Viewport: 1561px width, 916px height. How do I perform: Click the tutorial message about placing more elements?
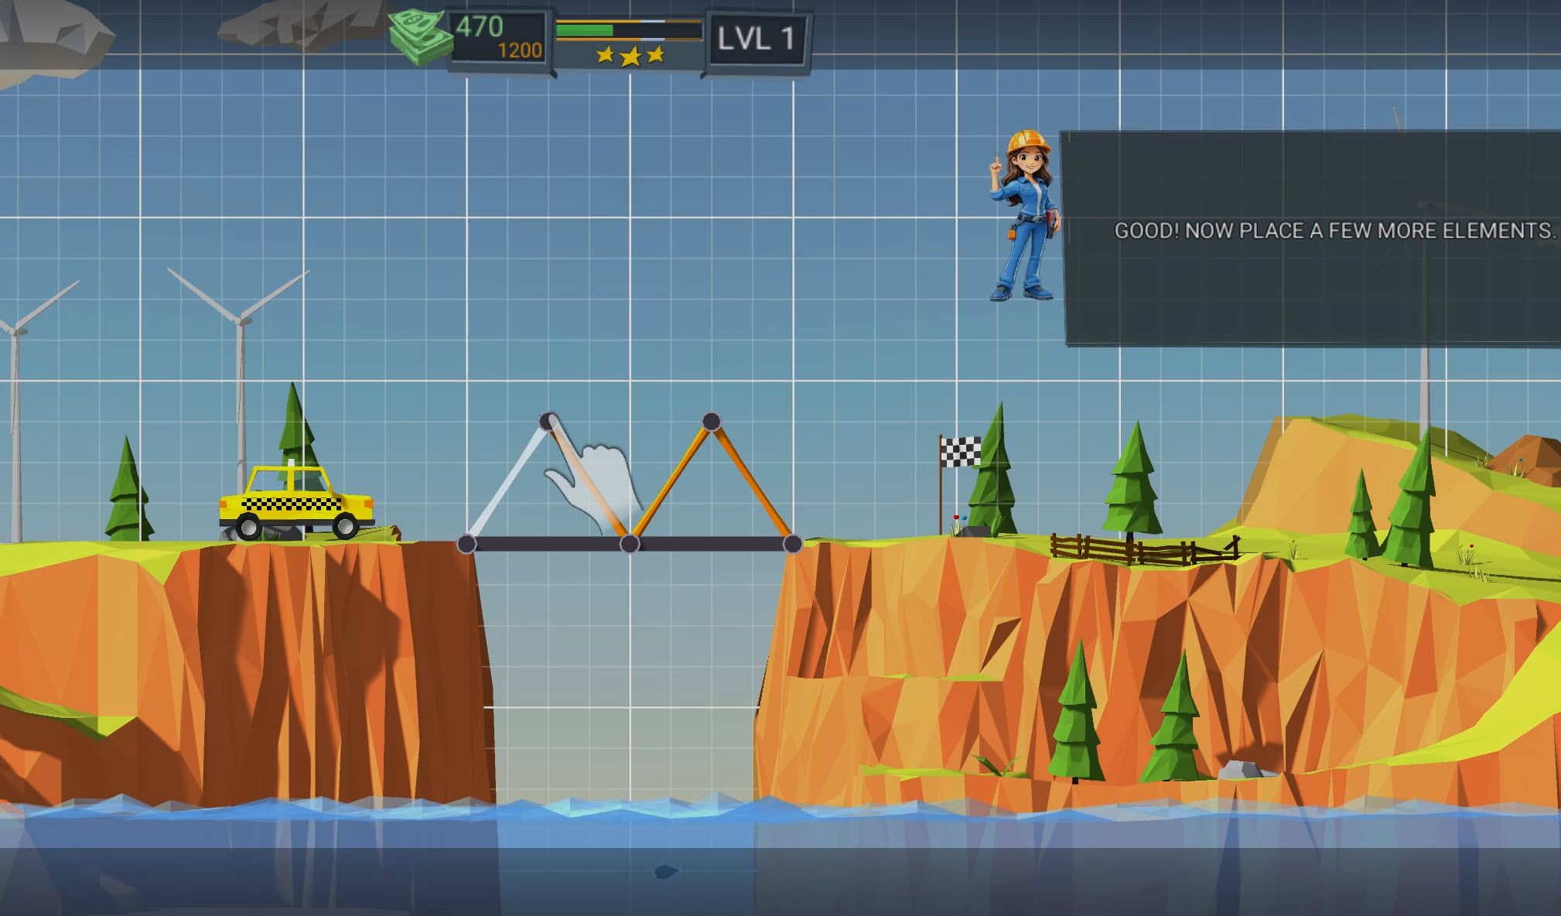1334,231
